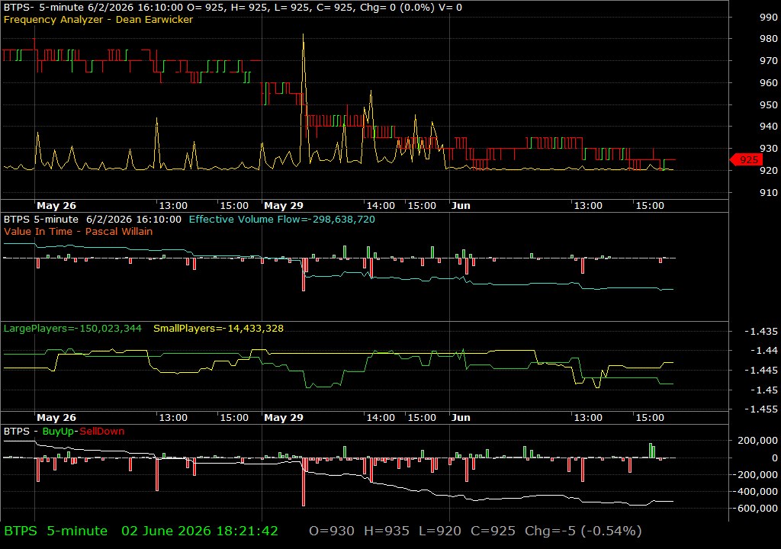
Task: Click '14:00' label on lower time axis
Action: [381, 418]
